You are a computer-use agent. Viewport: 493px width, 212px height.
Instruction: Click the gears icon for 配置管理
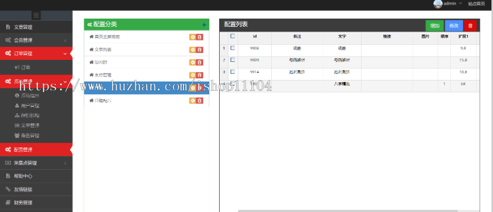(x=8, y=150)
